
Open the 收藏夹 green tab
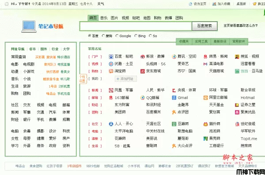point(184,42)
